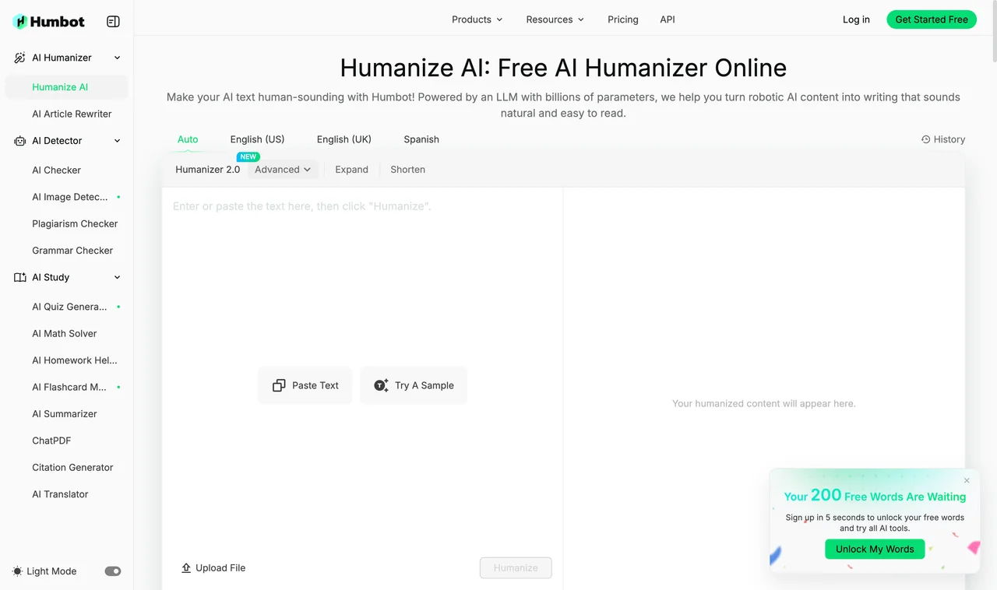Click the History clock icon
The width and height of the screenshot is (997, 590).
pos(925,139)
